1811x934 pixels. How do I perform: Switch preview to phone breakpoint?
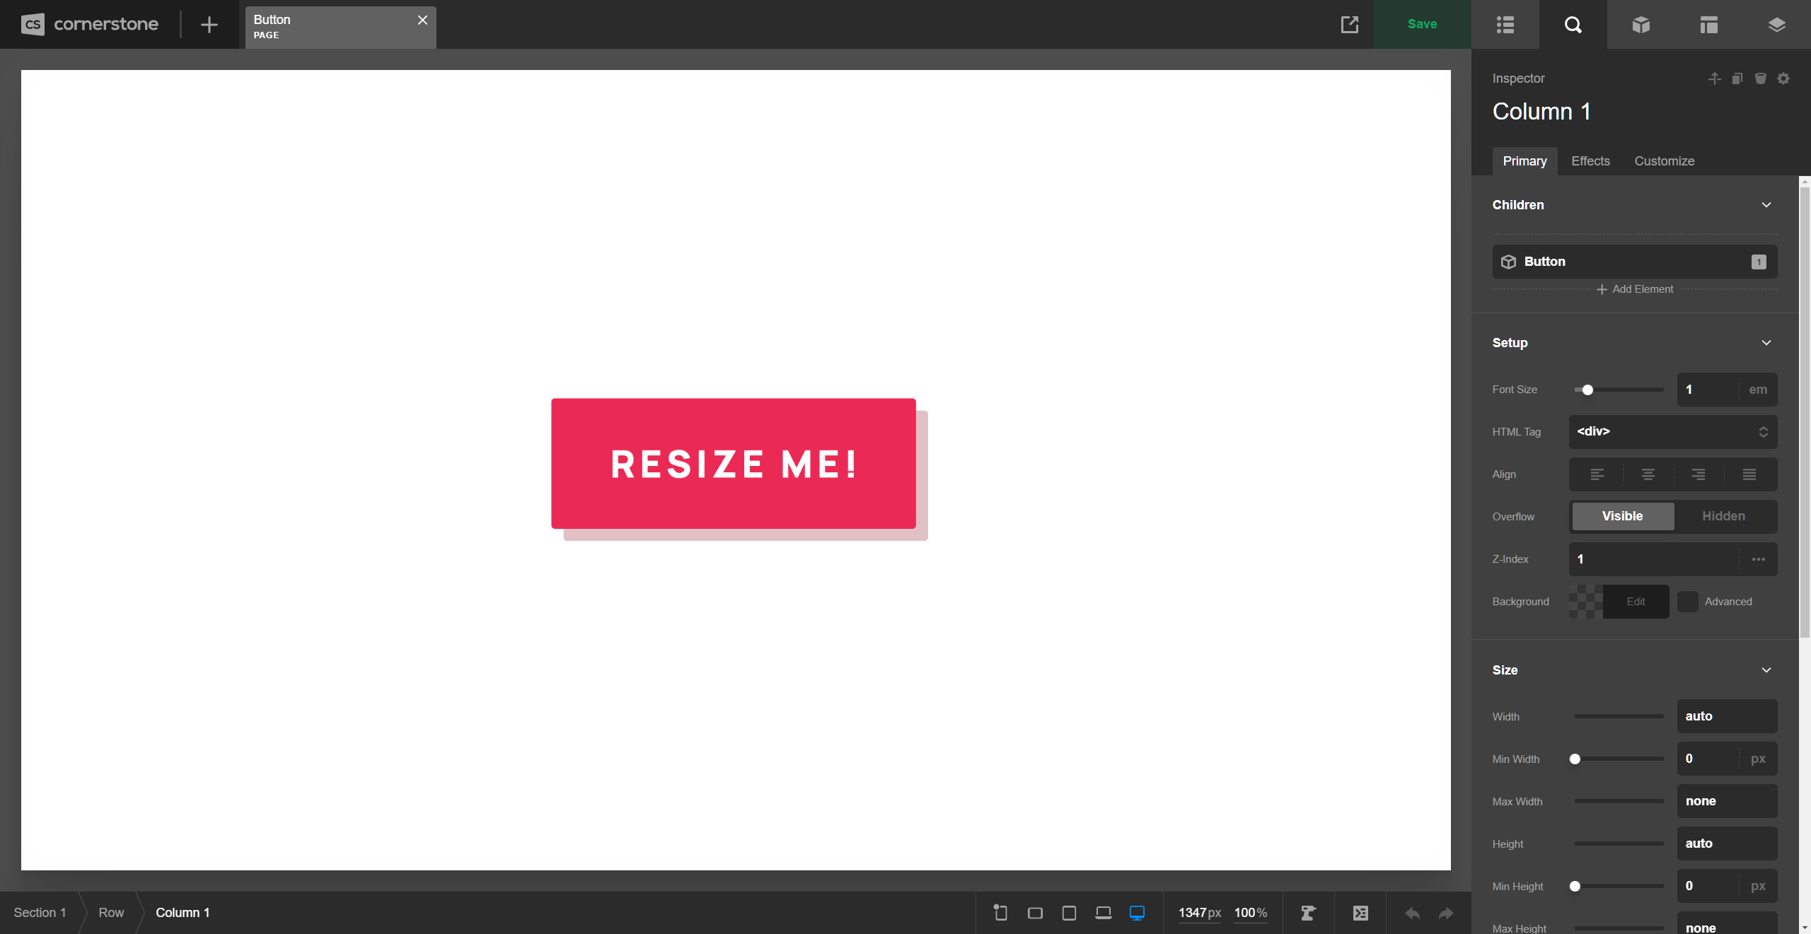1000,913
